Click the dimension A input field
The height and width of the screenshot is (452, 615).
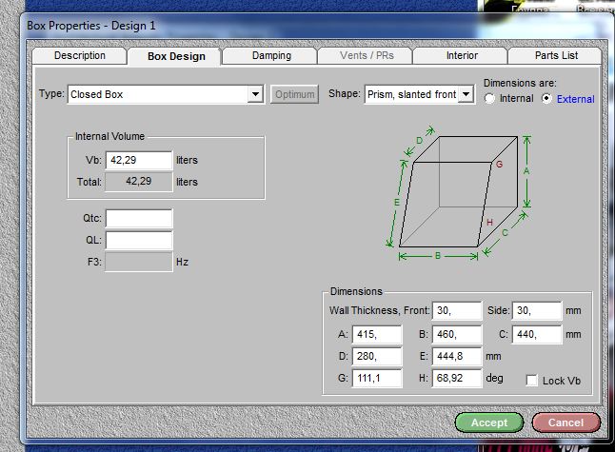[376, 334]
